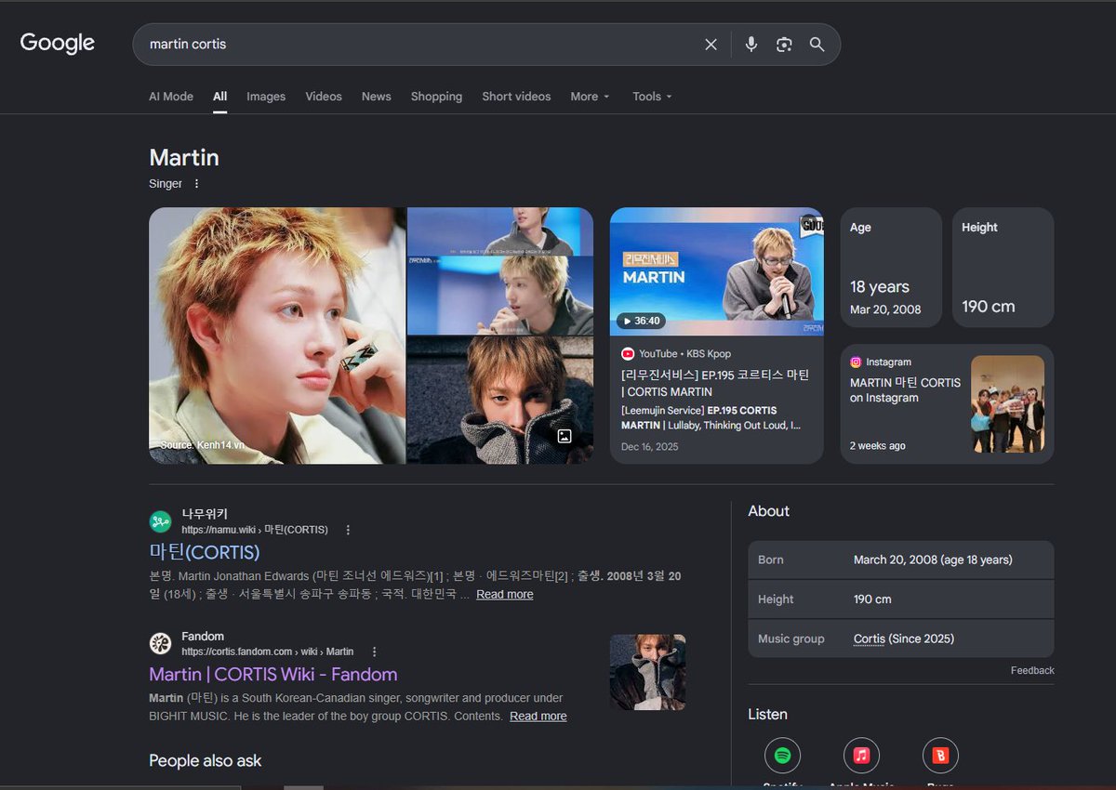1116x790 pixels.
Task: Start voice search with the microphone icon
Action: (751, 45)
